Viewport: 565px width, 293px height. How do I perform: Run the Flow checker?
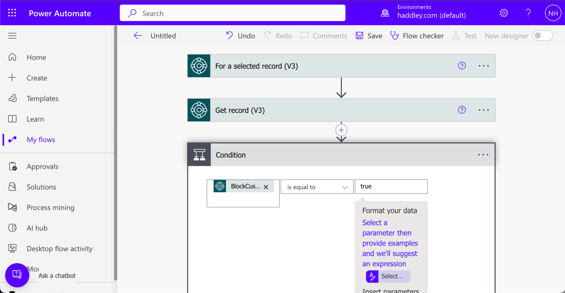click(417, 36)
